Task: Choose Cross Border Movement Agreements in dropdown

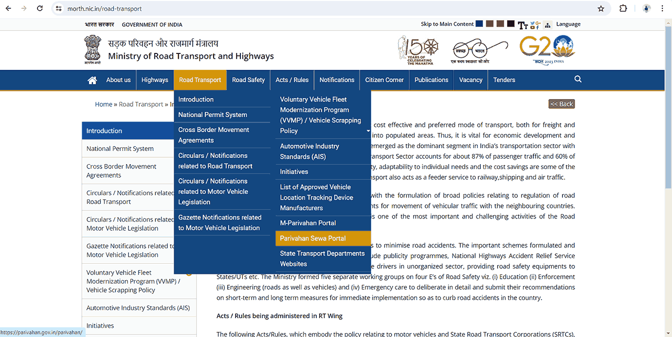Action: (222, 135)
